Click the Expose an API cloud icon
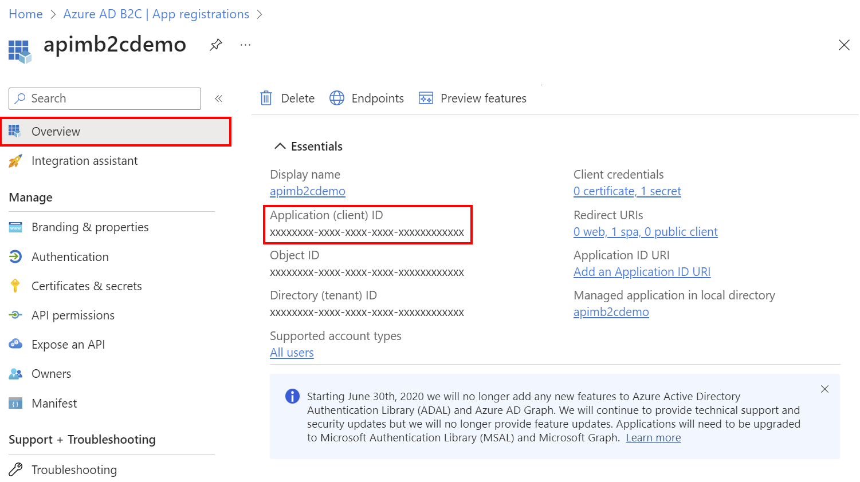860x482 pixels. tap(15, 344)
